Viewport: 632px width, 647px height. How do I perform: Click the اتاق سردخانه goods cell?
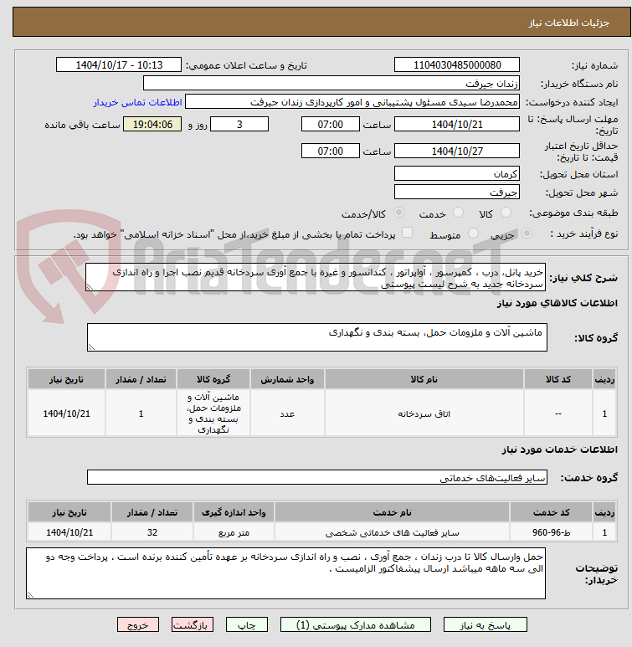tap(424, 413)
